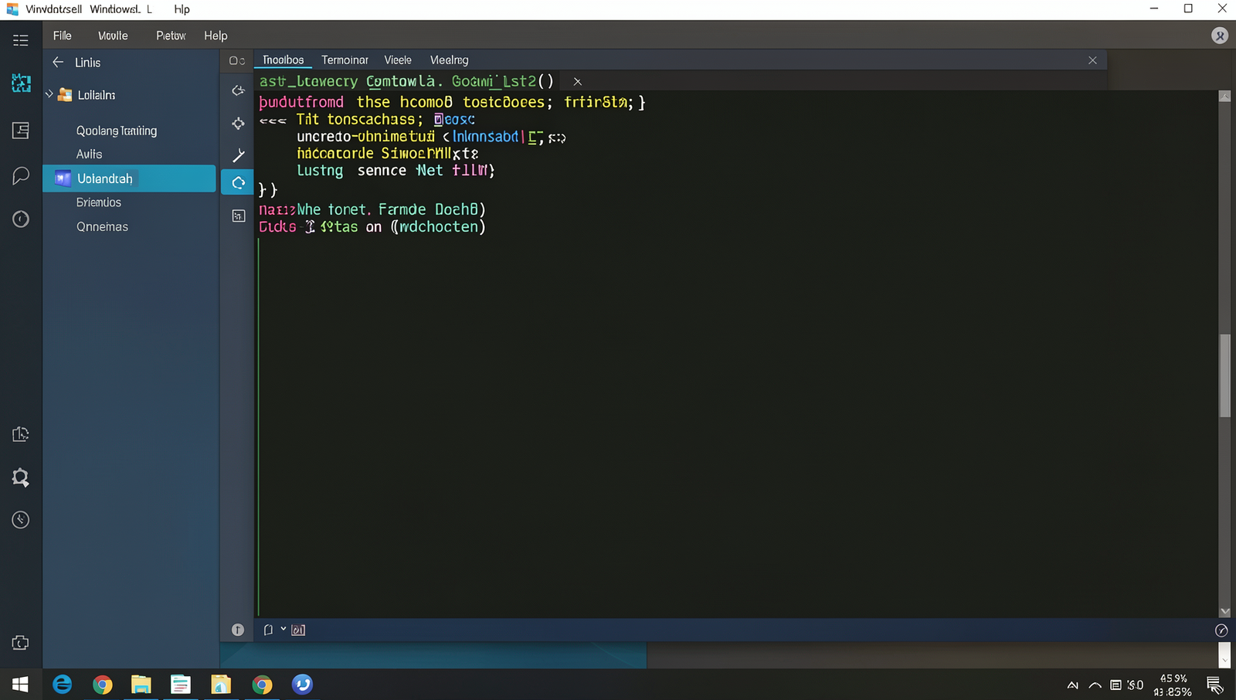Click the Oc icon left of Tnoolboa tab
The width and height of the screenshot is (1236, 700).
(236, 60)
